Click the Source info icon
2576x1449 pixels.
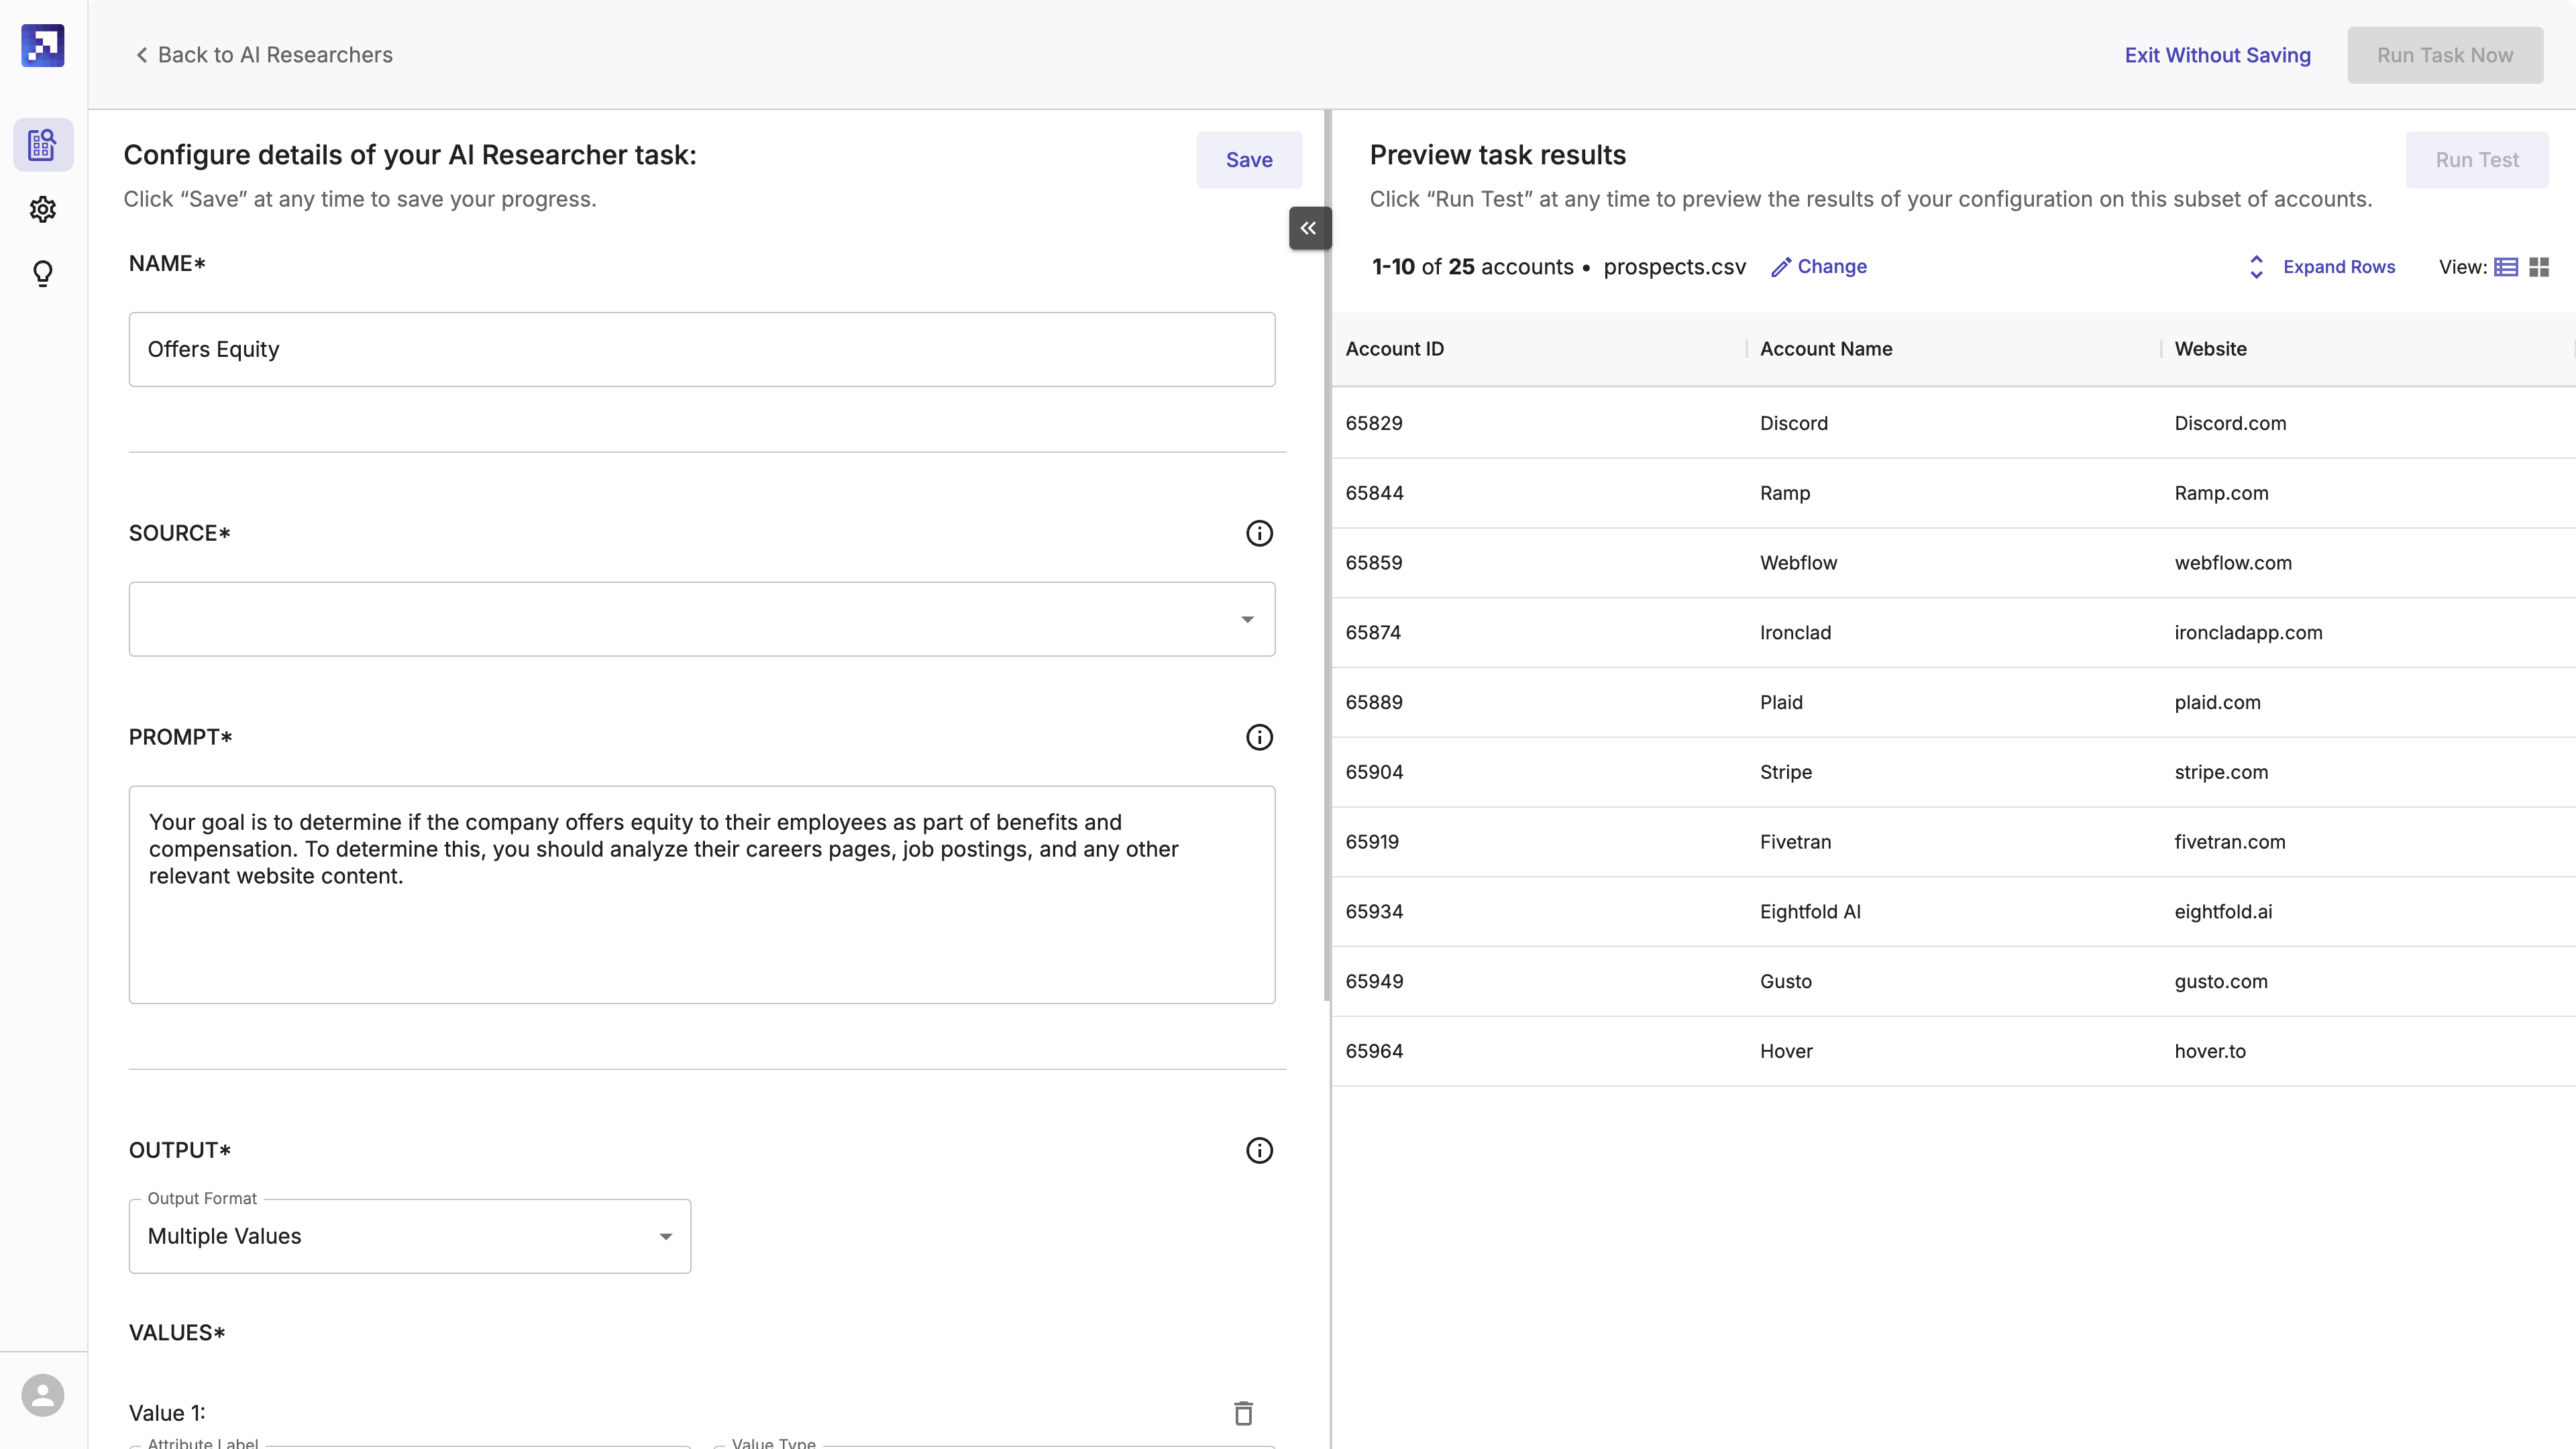pos(1259,532)
